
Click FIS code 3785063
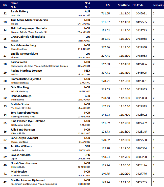(141, 56)
